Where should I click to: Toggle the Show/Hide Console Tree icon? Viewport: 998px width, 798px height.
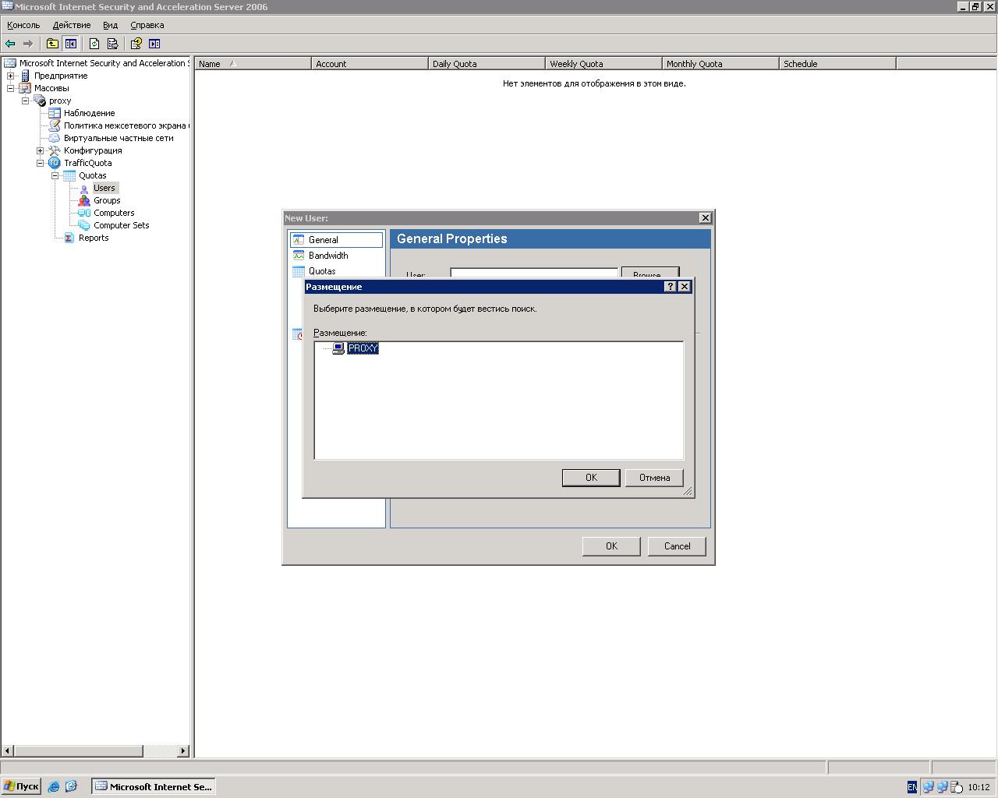coord(70,44)
